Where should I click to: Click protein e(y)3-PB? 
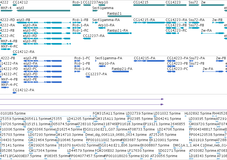43,61
